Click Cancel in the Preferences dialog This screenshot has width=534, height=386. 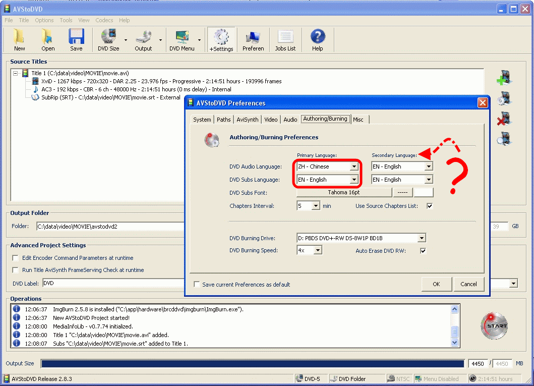point(468,284)
